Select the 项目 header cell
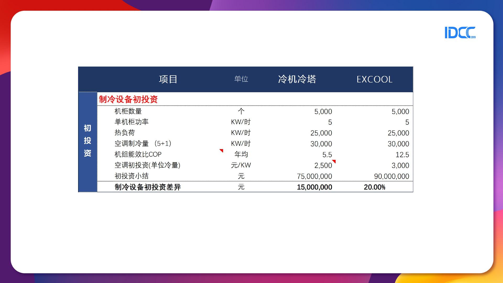Viewport: 503px width, 283px height. (x=168, y=79)
